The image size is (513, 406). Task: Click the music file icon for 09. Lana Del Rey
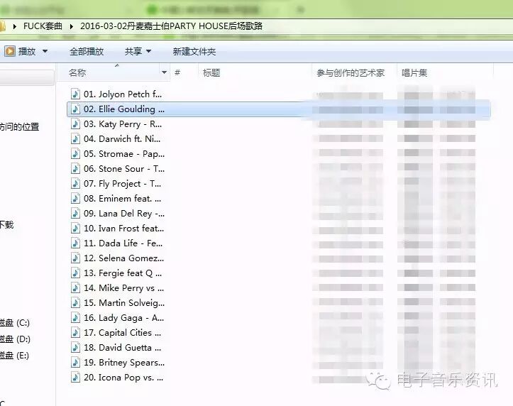[76, 214]
